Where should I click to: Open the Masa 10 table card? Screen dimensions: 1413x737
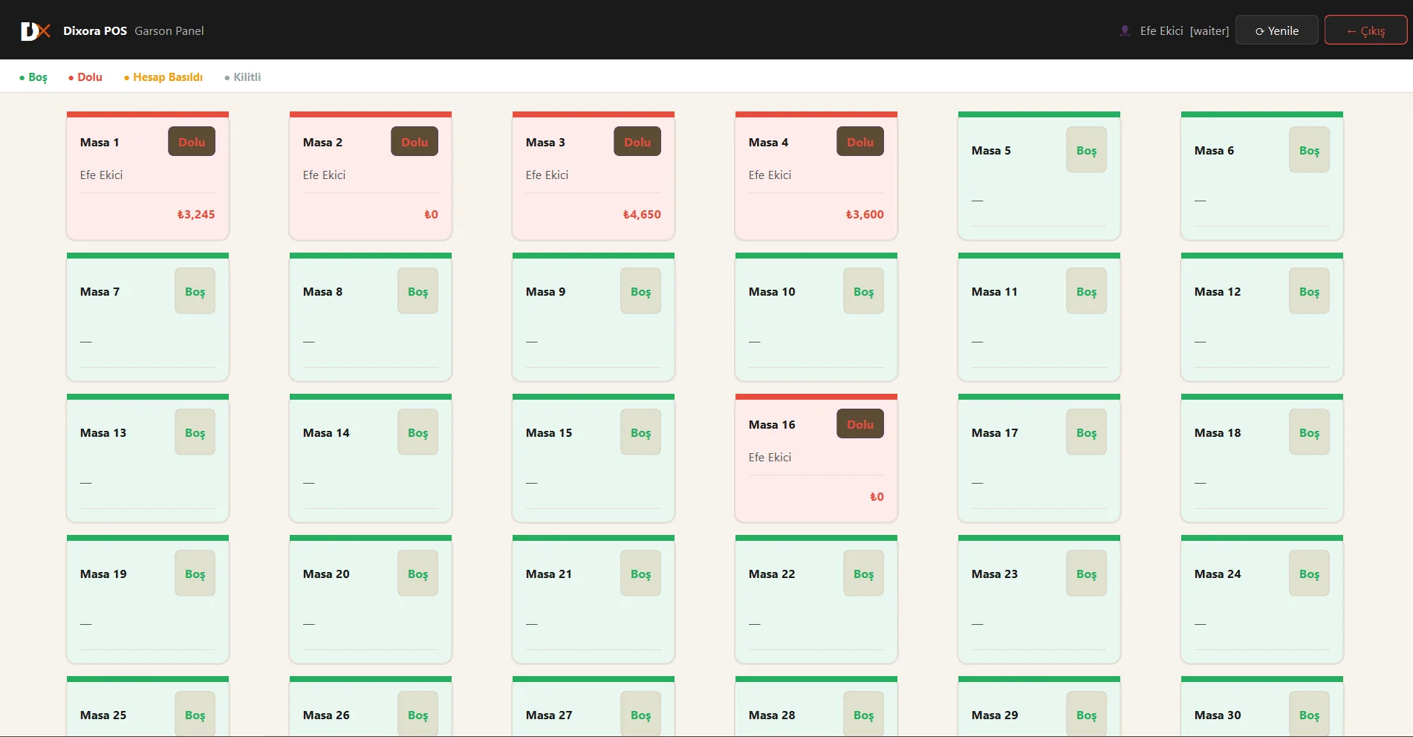tap(816, 317)
